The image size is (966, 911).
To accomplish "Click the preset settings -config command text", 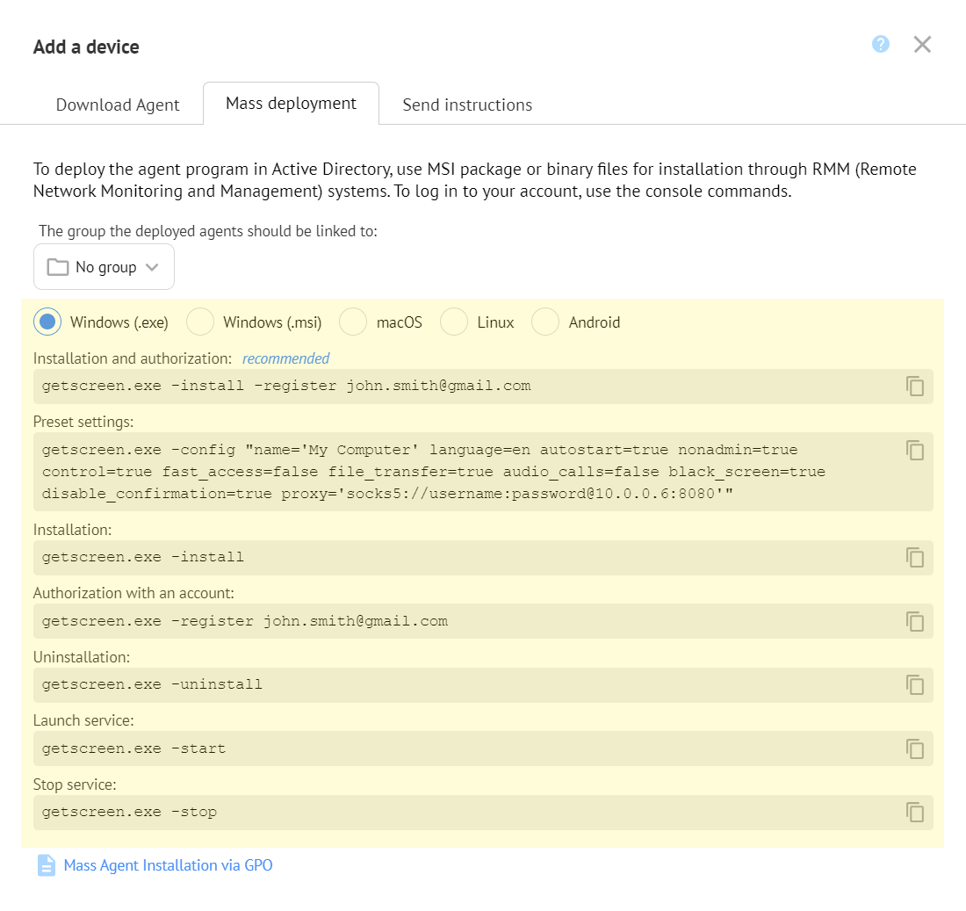I will pyautogui.click(x=434, y=472).
